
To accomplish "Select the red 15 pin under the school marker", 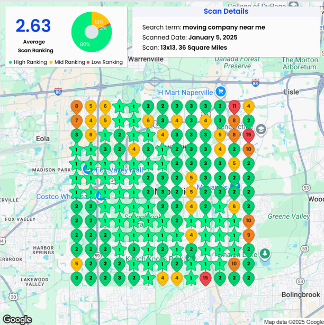I will [249, 136].
